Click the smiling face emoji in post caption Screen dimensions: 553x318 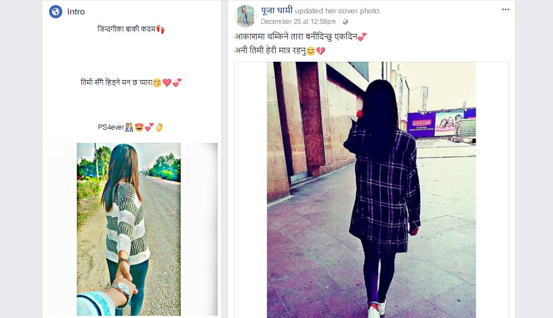(x=310, y=51)
